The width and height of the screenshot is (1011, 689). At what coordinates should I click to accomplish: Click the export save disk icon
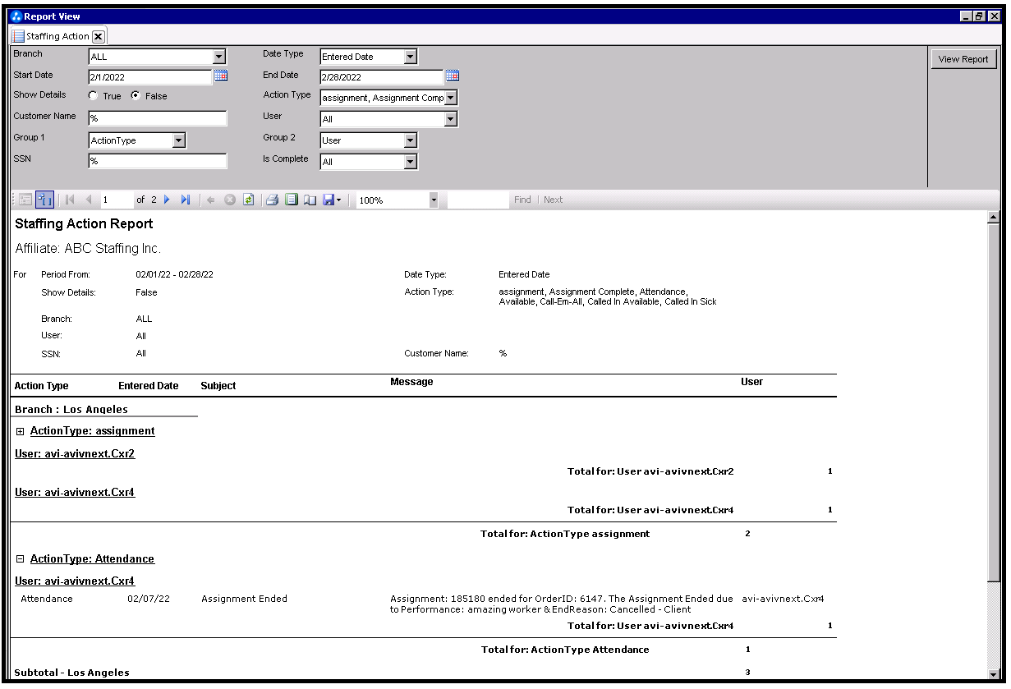pos(328,200)
